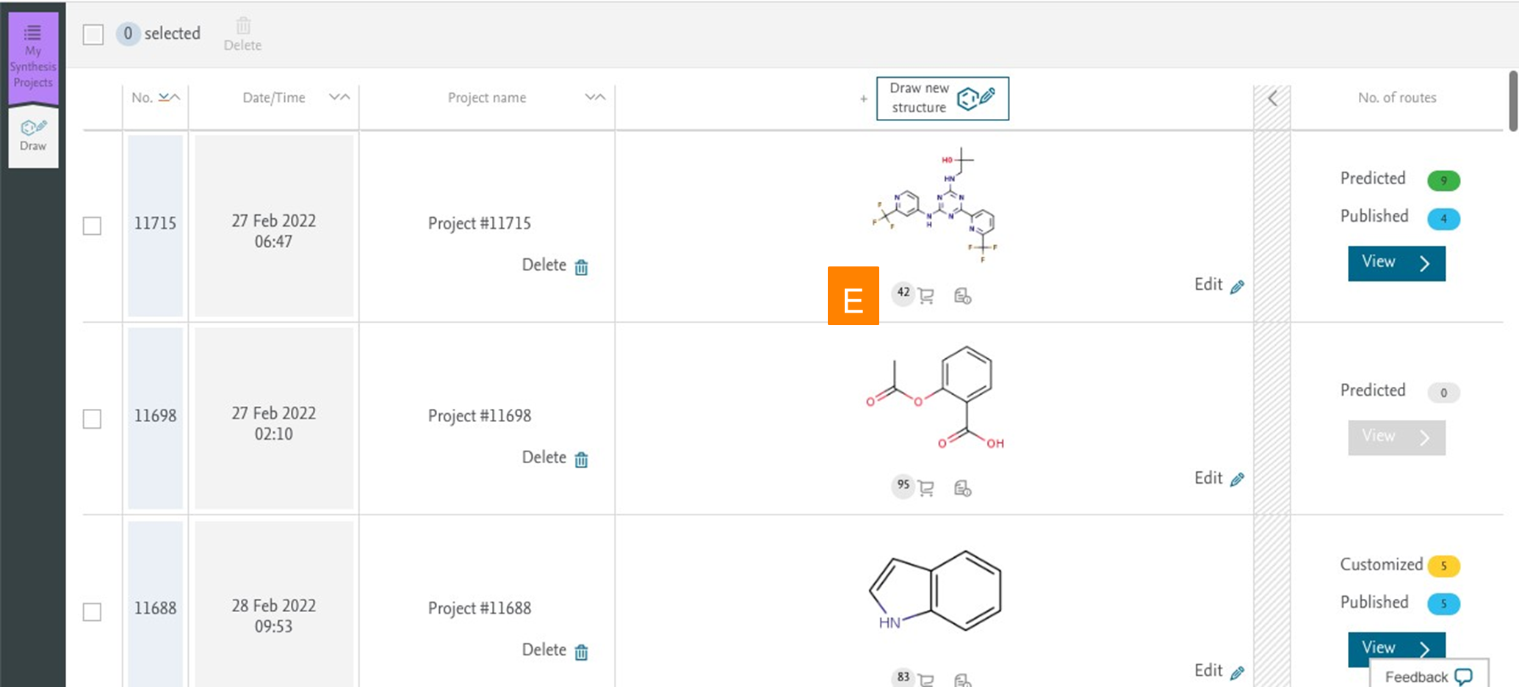Open shopping cart icon for Project #11715
1519x687 pixels.
coord(926,296)
